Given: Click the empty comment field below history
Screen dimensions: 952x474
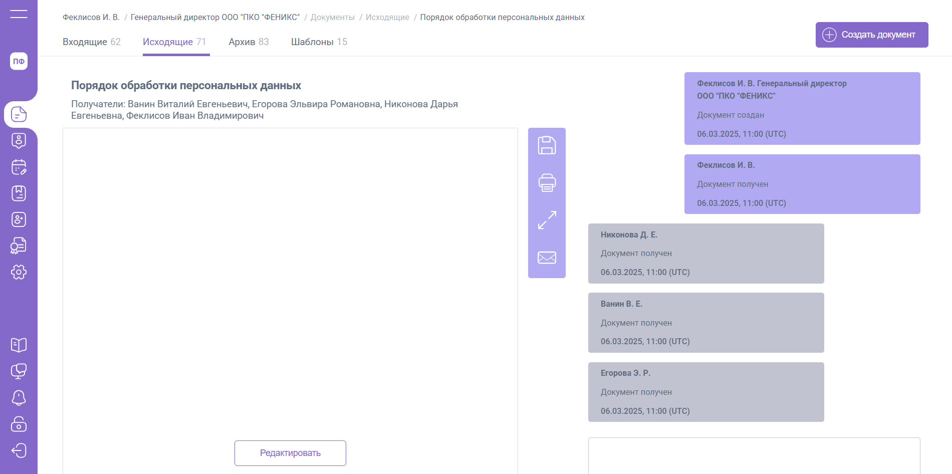Looking at the screenshot, I should 754,456.
